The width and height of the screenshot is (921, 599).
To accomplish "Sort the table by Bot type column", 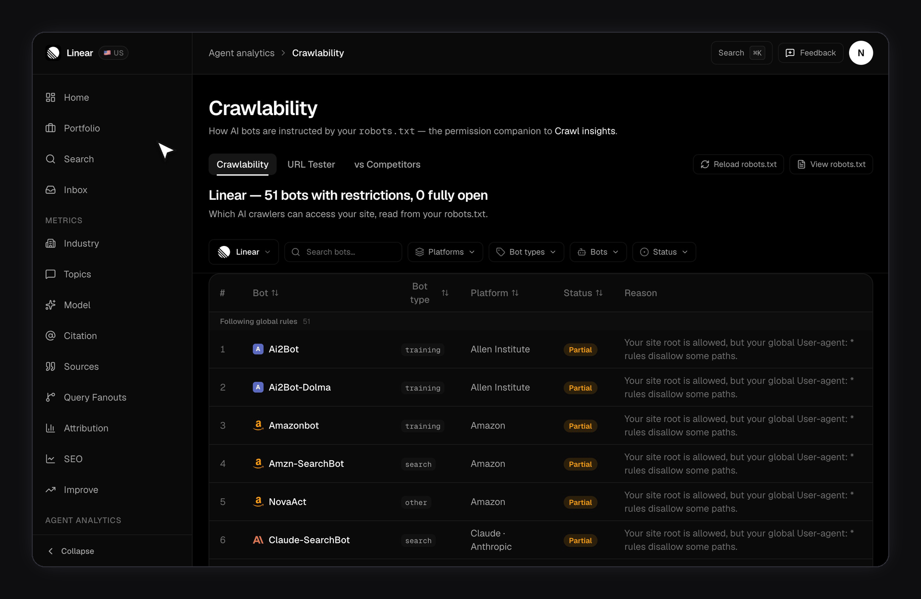I will coord(429,293).
